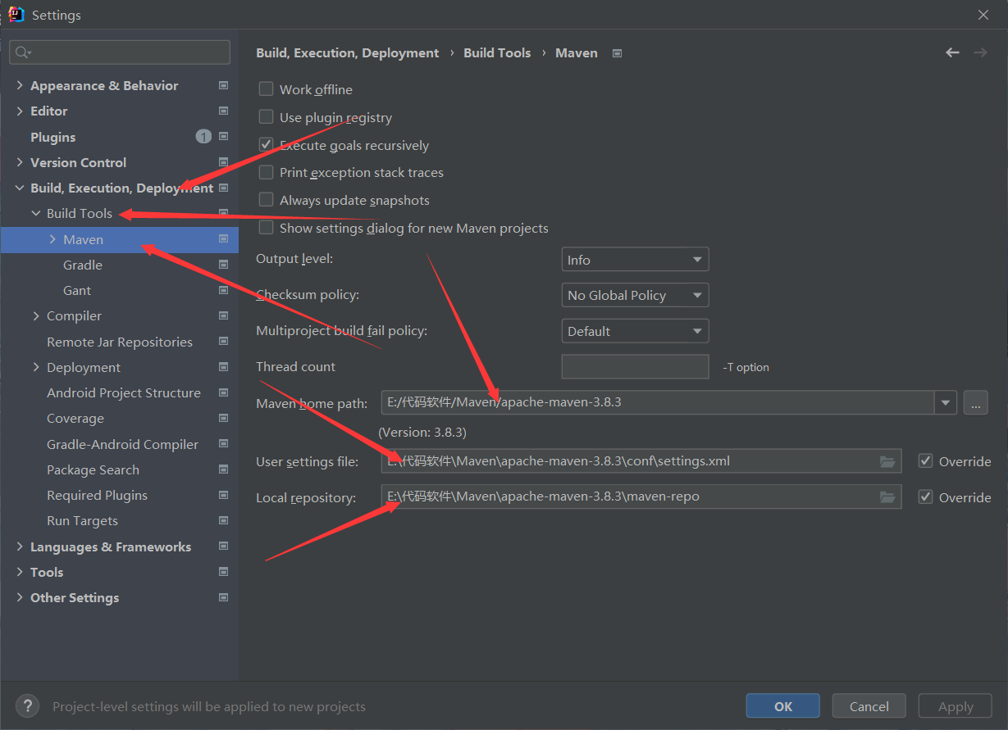Open Android Project Structure settings
The width and height of the screenshot is (1008, 730).
124,392
